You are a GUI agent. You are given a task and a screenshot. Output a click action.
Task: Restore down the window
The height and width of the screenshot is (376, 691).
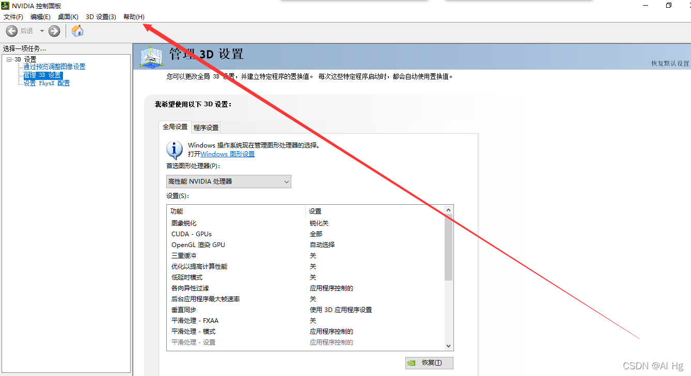coord(669,5)
